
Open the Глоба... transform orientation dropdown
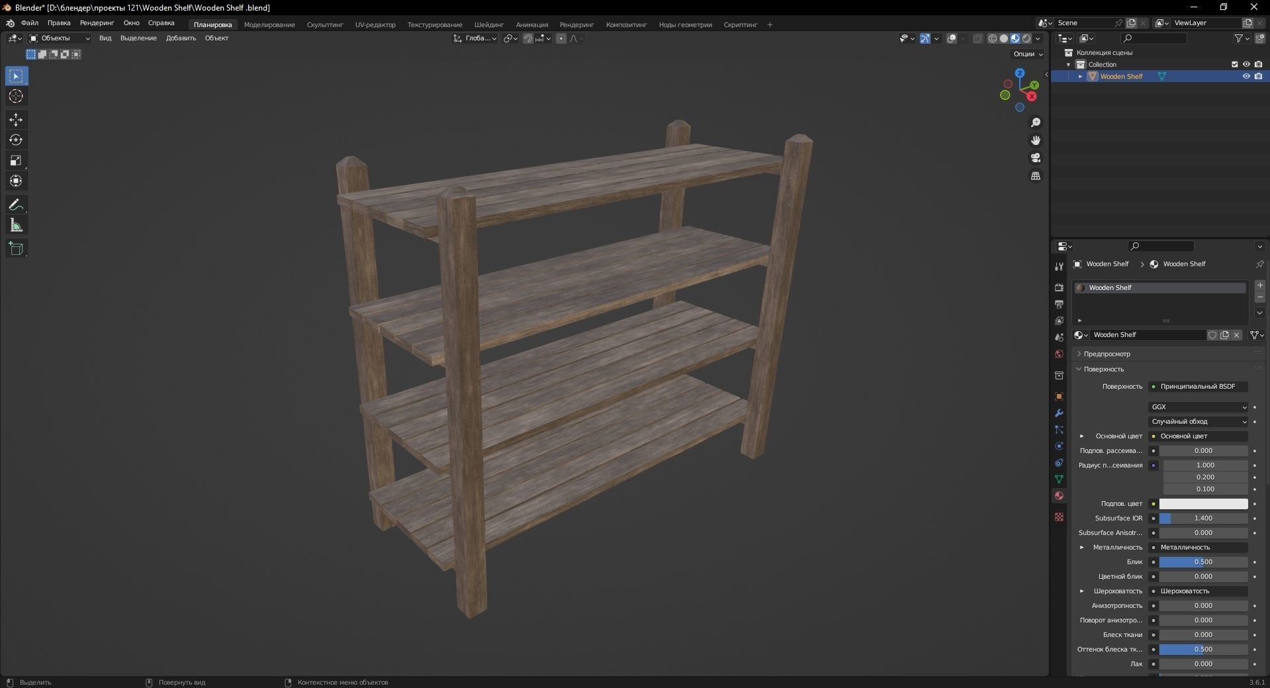(475, 38)
